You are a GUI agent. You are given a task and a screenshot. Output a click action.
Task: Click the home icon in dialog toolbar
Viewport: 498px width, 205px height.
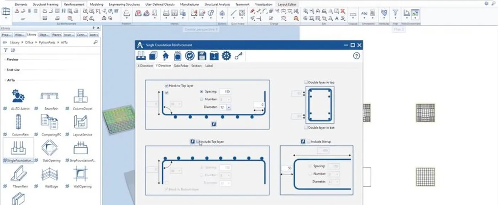(x=165, y=56)
